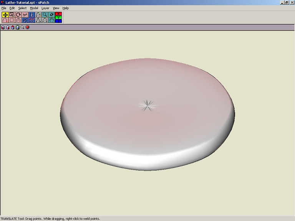Open the File menu
This screenshot has height=221, width=295.
[4, 8]
